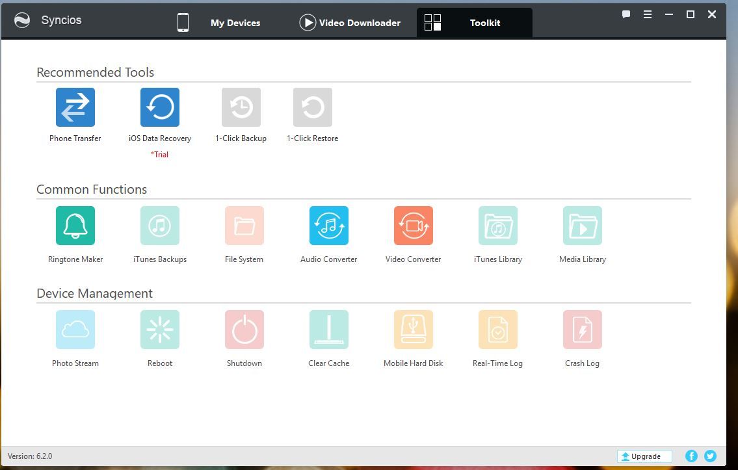
Task: Open iTunes Library
Action: [x=498, y=226]
